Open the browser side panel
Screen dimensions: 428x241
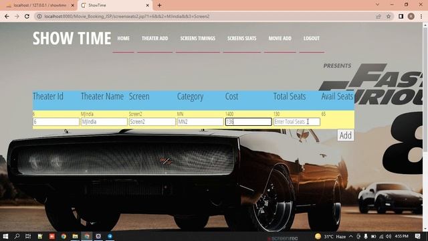(x=401, y=16)
